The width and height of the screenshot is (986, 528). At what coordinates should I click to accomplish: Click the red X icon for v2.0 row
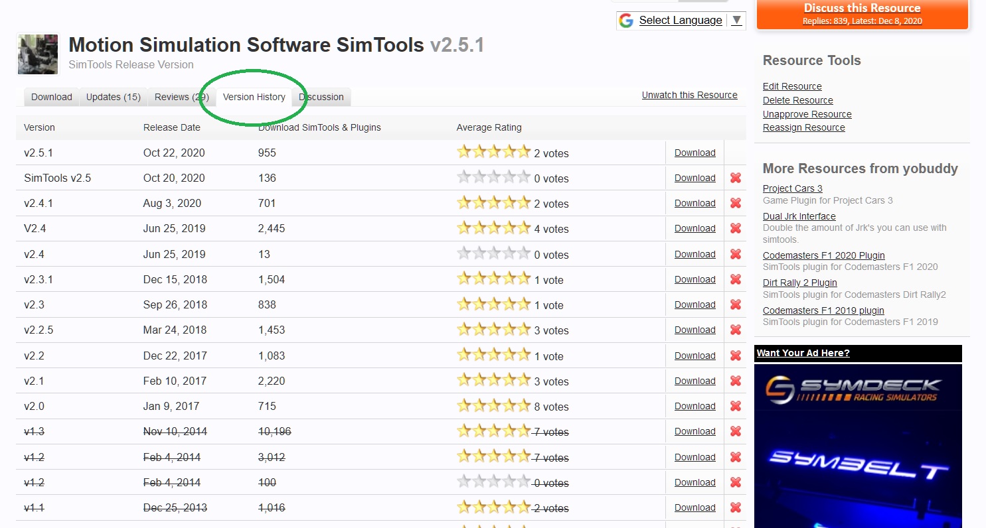click(x=735, y=406)
